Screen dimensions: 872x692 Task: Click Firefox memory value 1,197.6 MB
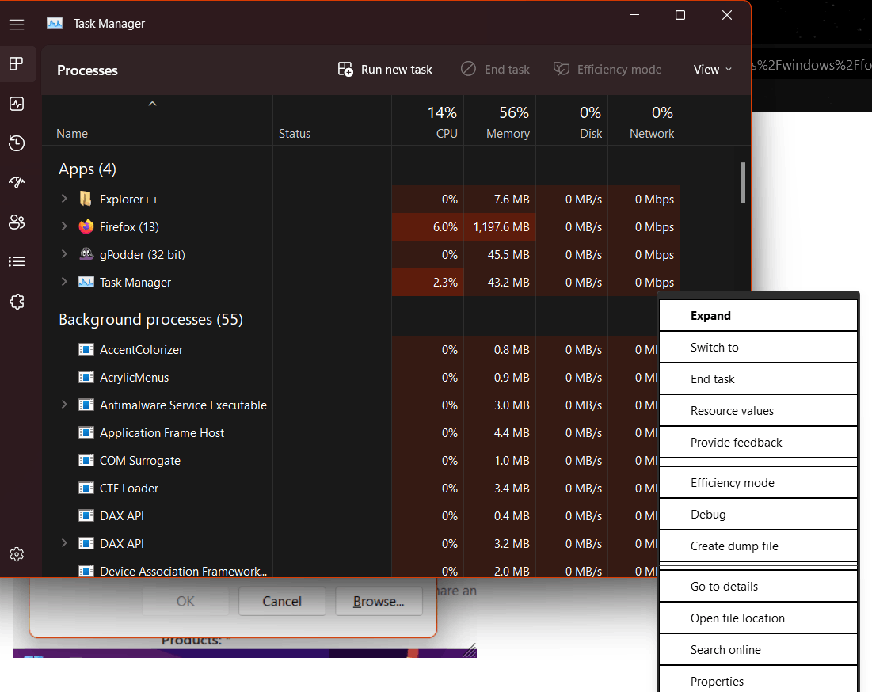point(501,226)
